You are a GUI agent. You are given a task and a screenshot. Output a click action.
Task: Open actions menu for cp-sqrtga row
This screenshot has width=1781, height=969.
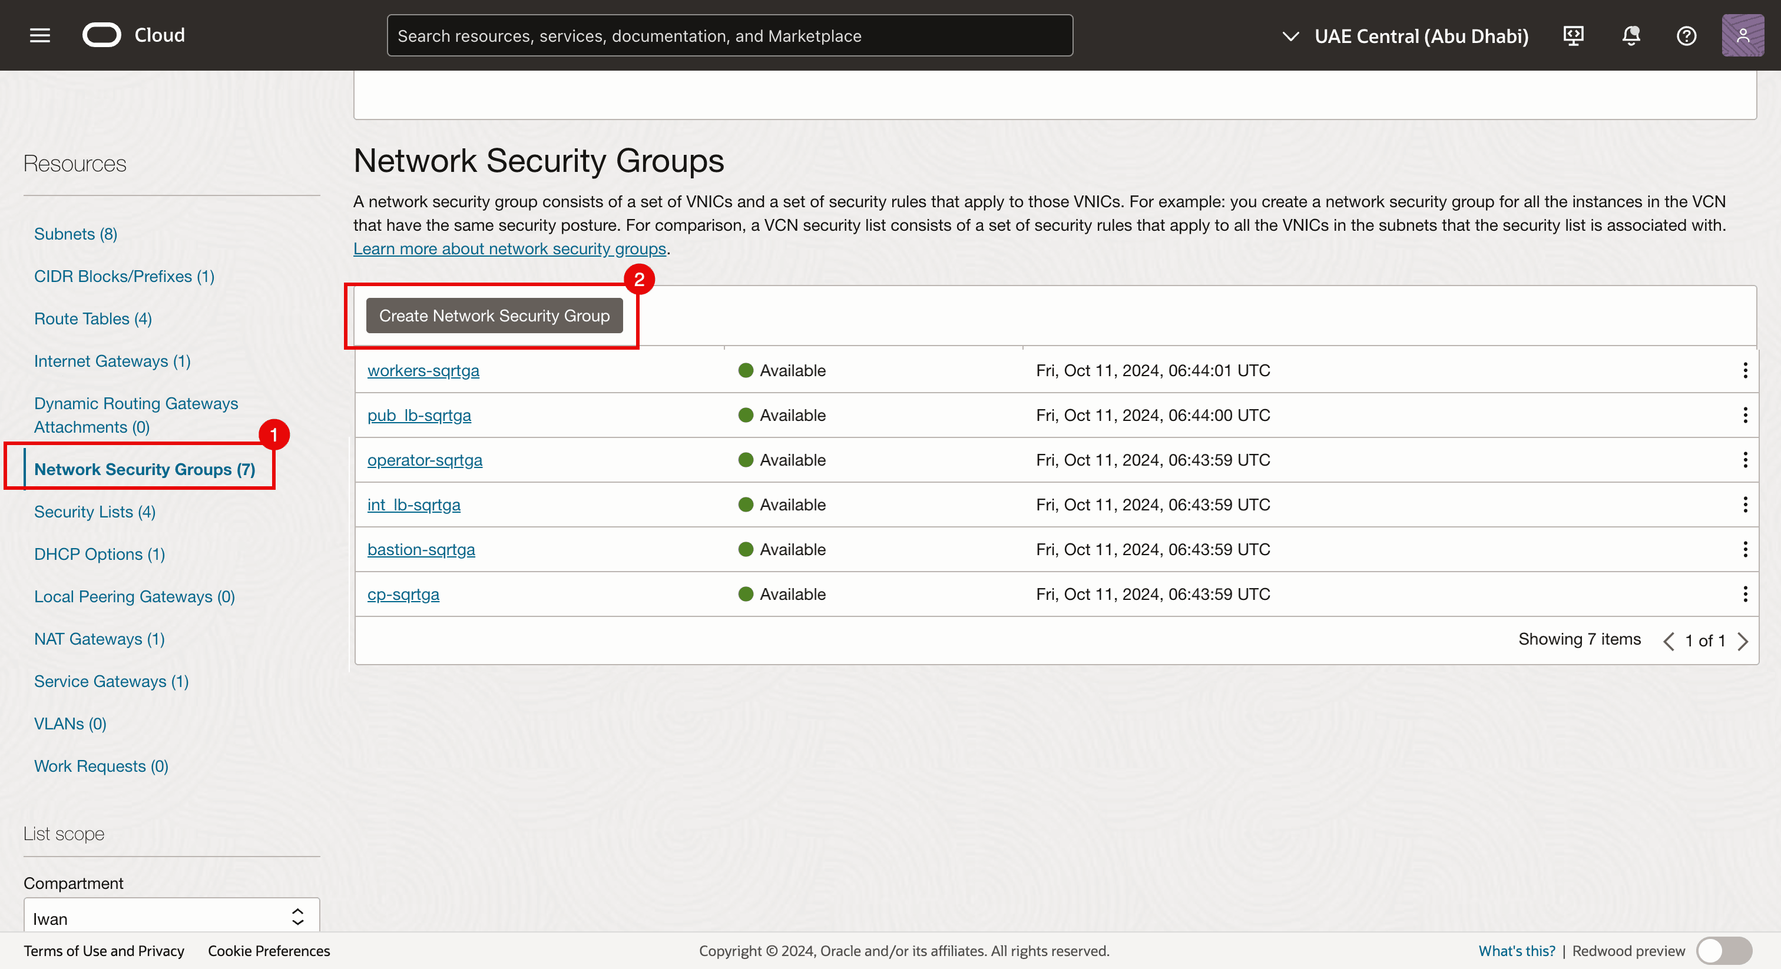[1745, 595]
